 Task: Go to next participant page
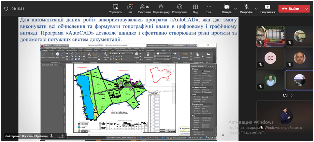pyautogui.click(x=291, y=96)
